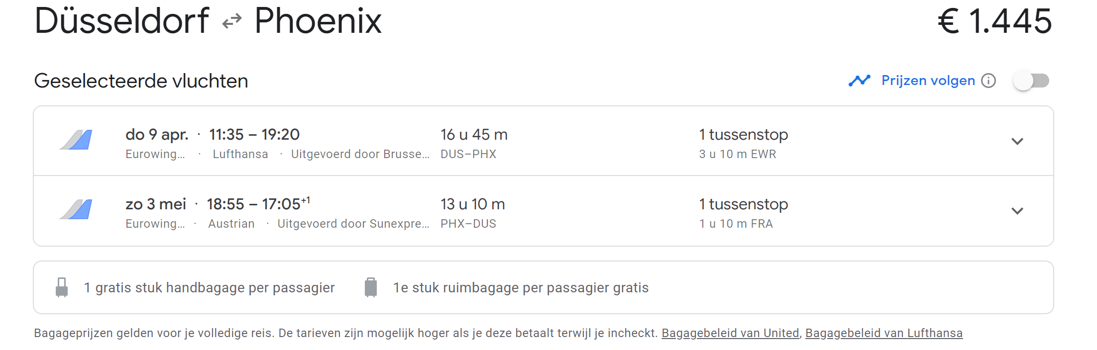Viewport: 1097px width, 350px height.
Task: Click the Geselecteerde vluchten heading
Action: (x=141, y=81)
